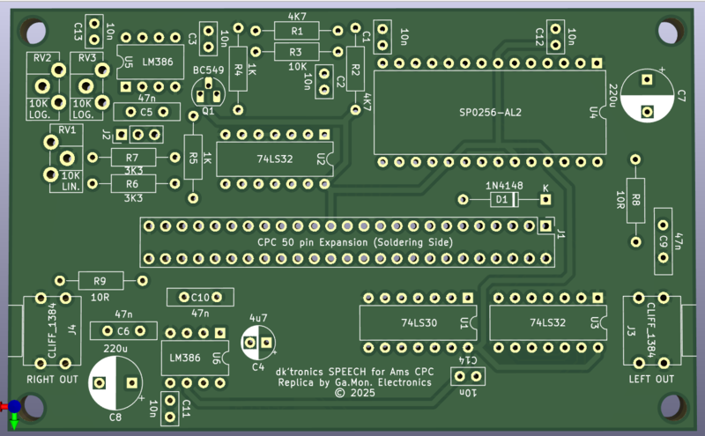Screen dimensions: 705x436
Task: Click the SP0256-AL2 speech chip
Action: click(x=490, y=113)
